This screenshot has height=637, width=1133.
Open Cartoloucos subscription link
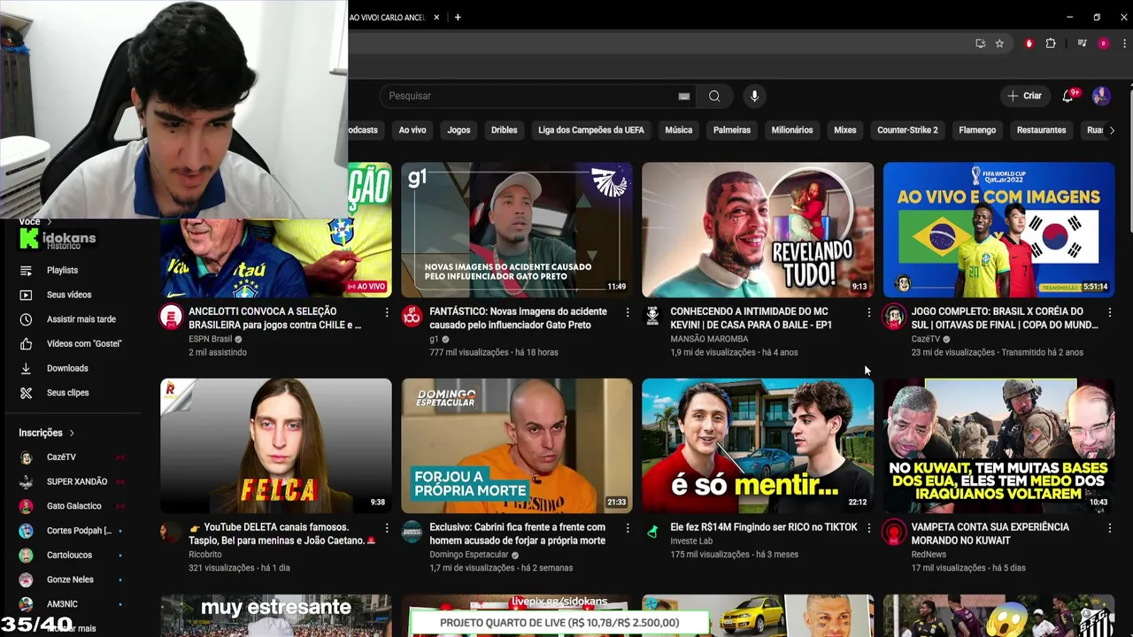click(x=70, y=556)
